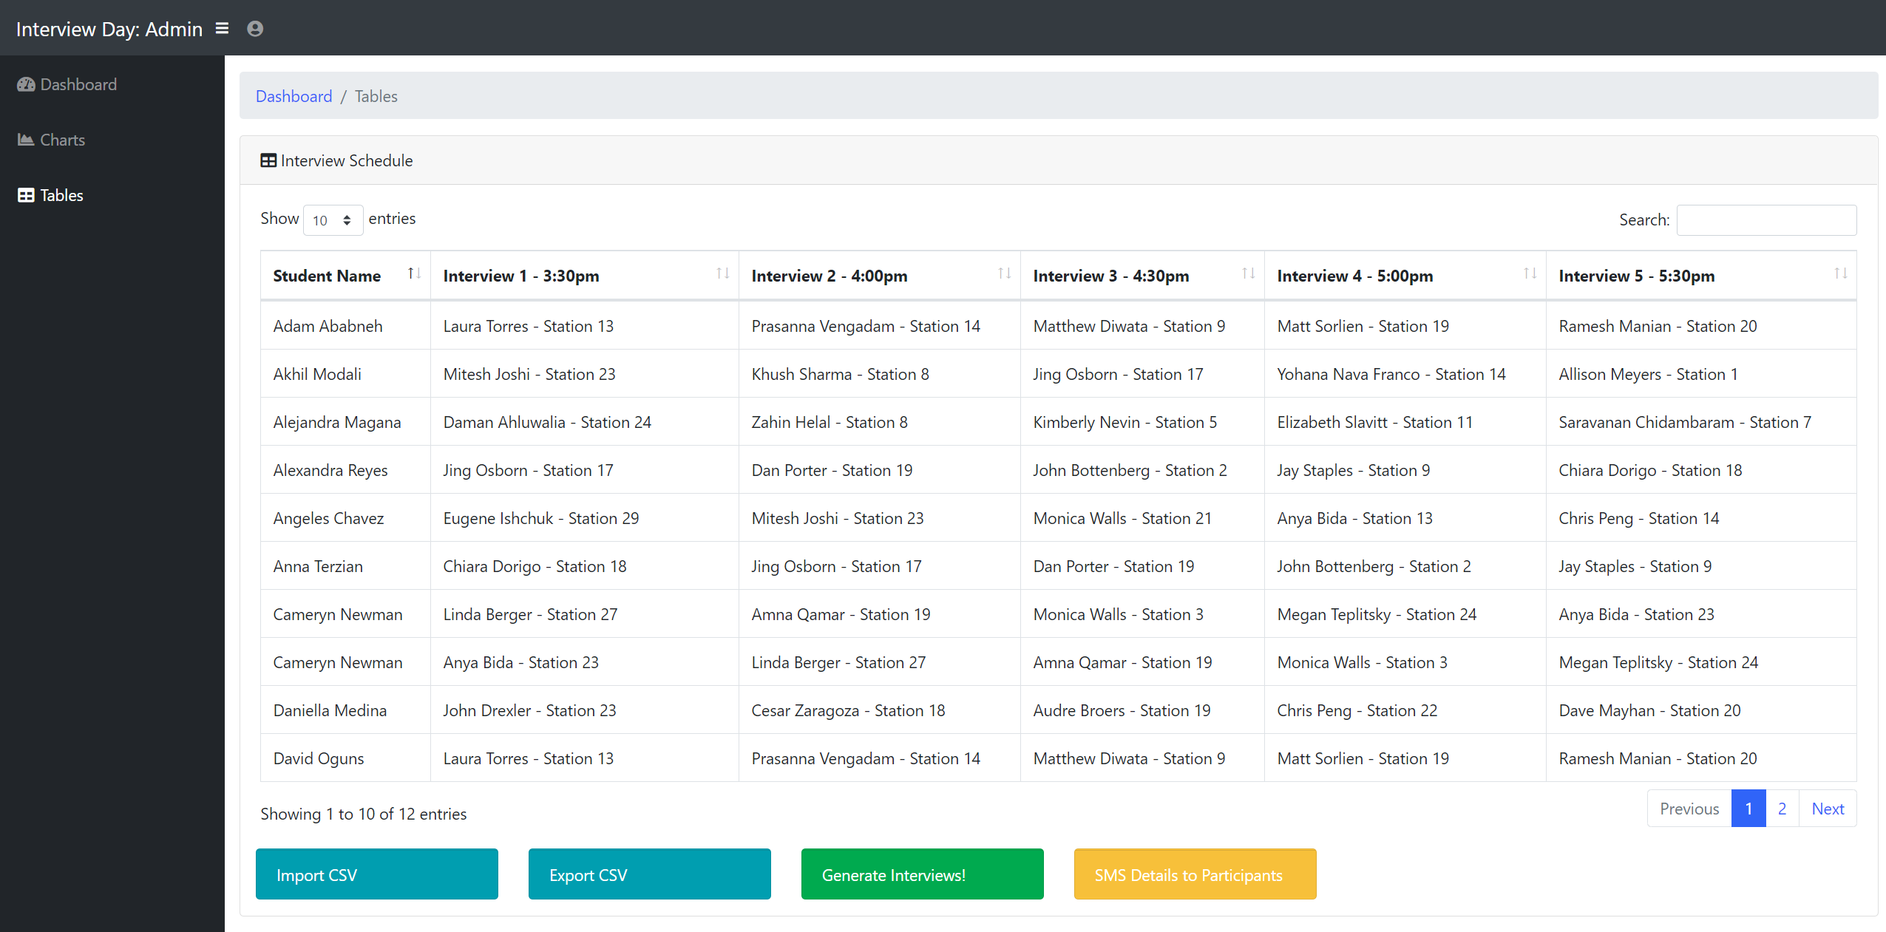Focus the table Search input field
Screen dimensions: 1886x932
(x=1765, y=220)
